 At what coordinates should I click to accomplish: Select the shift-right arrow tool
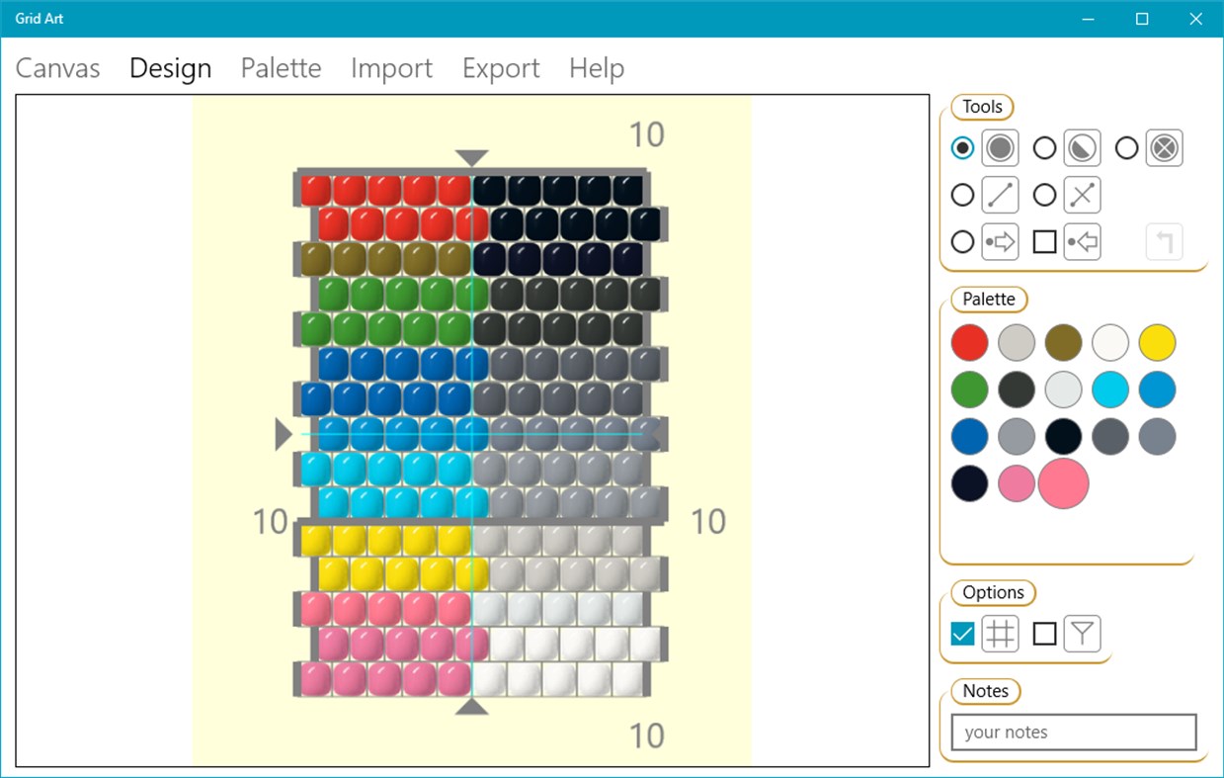coord(1000,241)
